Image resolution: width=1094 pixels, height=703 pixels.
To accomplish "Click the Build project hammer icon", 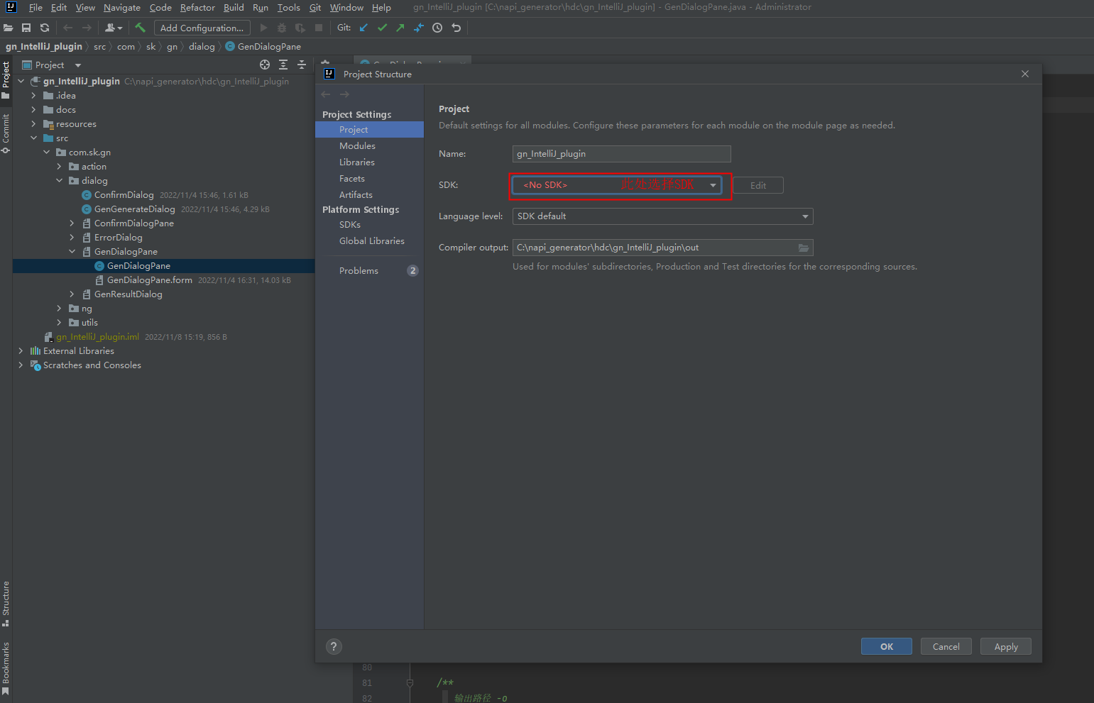I will click(140, 28).
